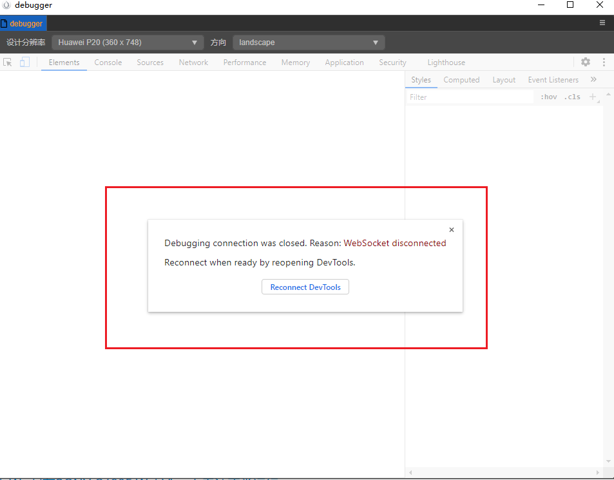Show more Styles pane tabs chevron
The height and width of the screenshot is (480, 614).
[593, 79]
